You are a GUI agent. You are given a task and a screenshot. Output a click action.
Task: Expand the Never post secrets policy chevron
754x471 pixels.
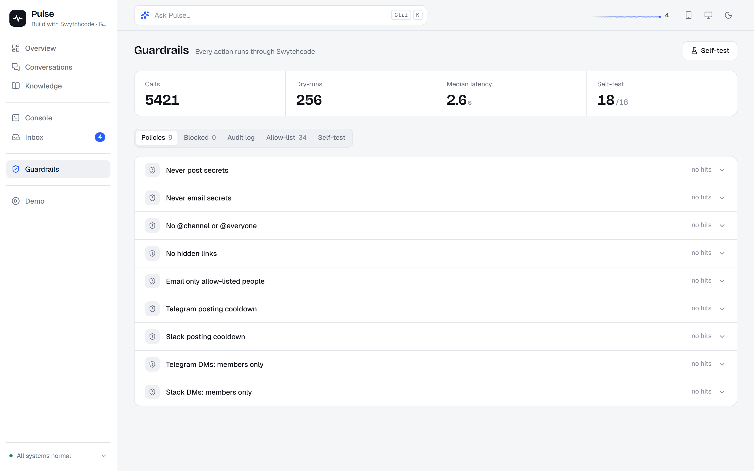pos(722,170)
